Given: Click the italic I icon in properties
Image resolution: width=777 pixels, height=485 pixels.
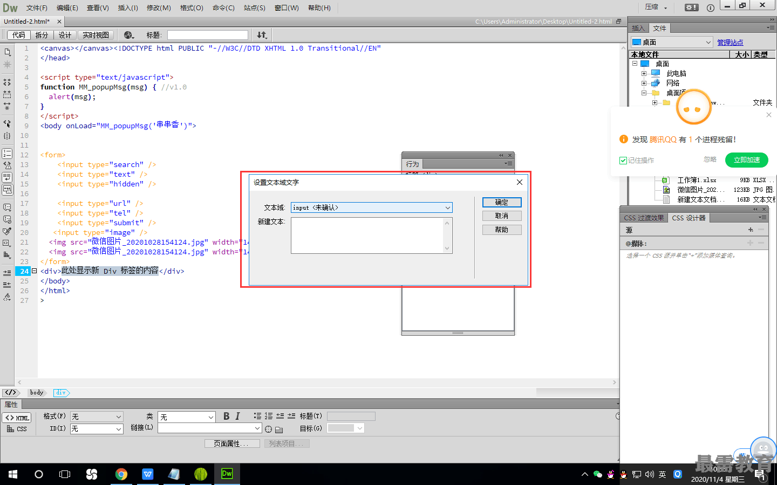Looking at the screenshot, I should (237, 416).
